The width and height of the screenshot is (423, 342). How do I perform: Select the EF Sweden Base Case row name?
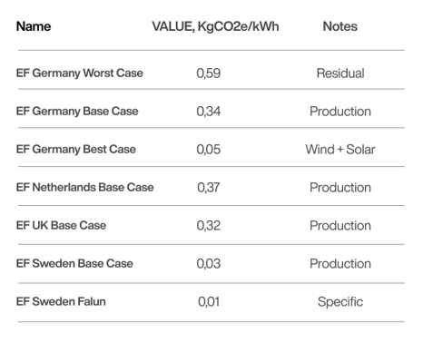pyautogui.click(x=74, y=263)
